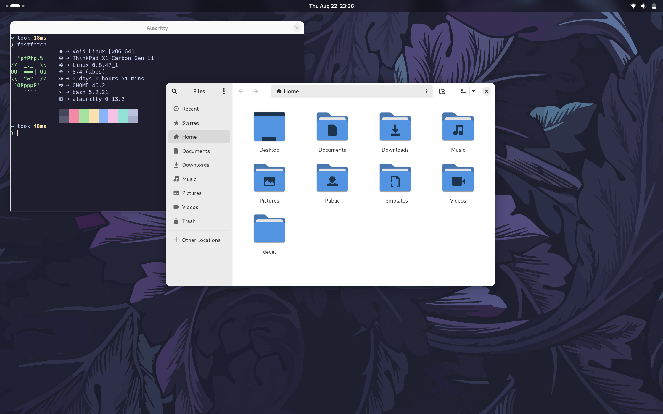Select Starred in the sidebar
Screen dimensions: 663x414
pyautogui.click(x=199, y=123)
